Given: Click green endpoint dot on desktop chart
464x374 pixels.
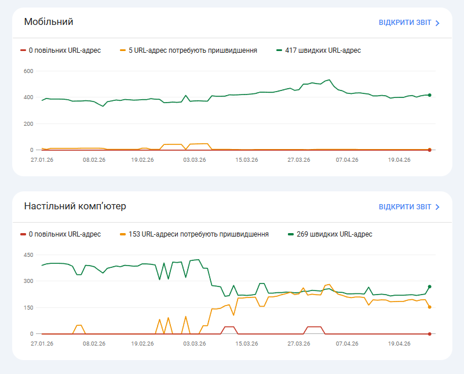Looking at the screenshot, I should [x=429, y=286].
